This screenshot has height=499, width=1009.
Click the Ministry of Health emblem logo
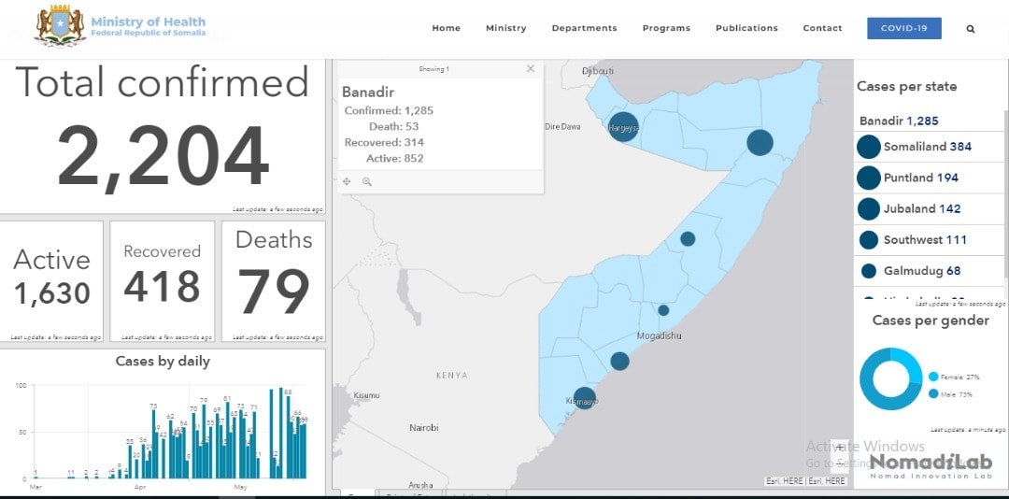60,25
